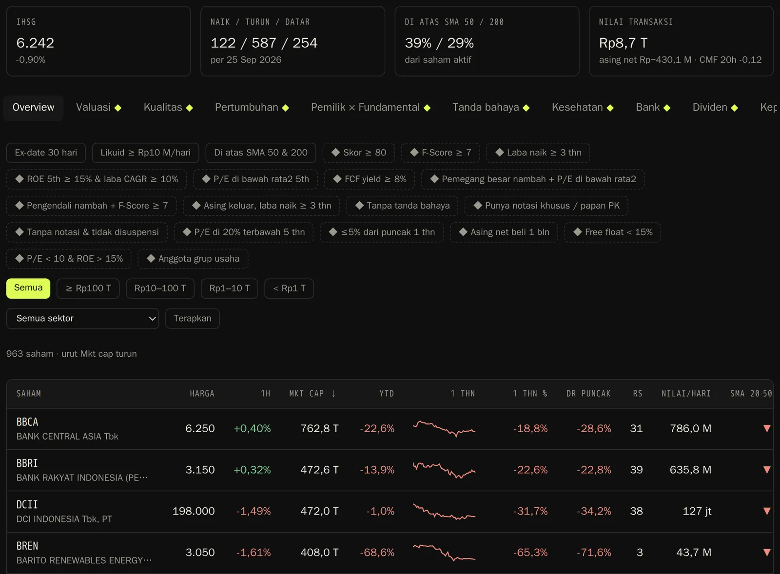Toggle ≤5% dari puncak 1 thn filter
This screenshot has height=574, width=780.
(382, 232)
